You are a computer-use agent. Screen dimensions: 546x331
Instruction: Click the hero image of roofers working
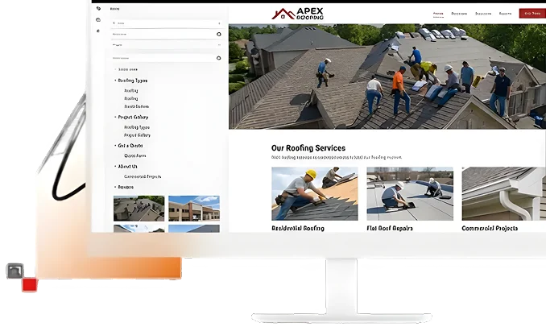pyautogui.click(x=387, y=77)
